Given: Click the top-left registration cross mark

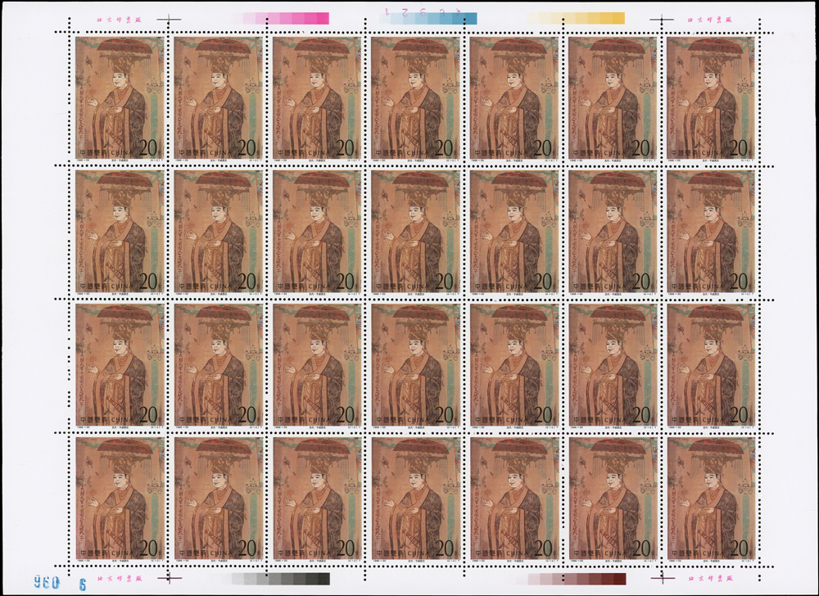Looking at the screenshot, I should click(168, 20).
